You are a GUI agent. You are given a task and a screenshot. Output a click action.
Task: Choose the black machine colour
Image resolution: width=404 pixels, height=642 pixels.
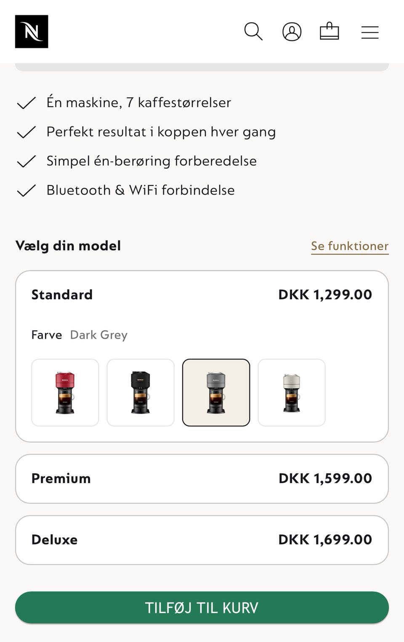(x=141, y=392)
